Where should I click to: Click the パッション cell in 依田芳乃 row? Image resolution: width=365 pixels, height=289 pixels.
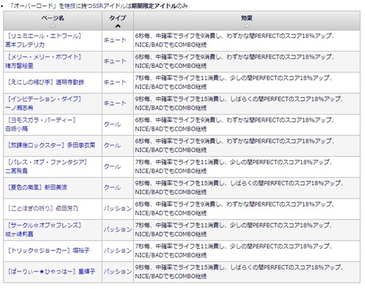click(x=118, y=209)
